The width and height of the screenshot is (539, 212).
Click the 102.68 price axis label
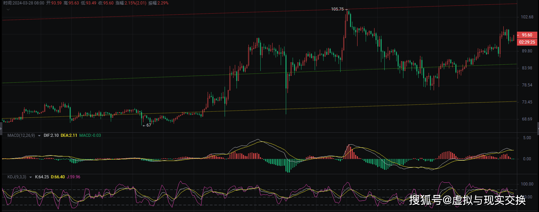[527, 17]
